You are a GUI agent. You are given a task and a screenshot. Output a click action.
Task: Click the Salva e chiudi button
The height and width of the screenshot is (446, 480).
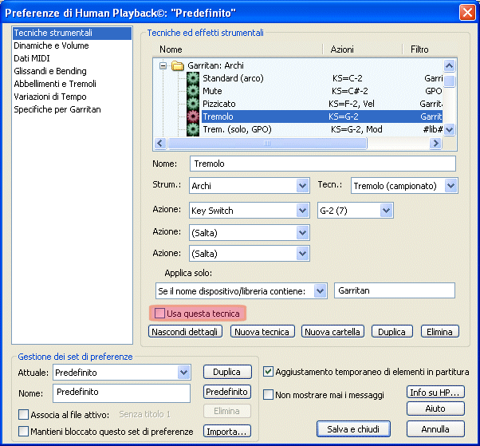coord(353,429)
